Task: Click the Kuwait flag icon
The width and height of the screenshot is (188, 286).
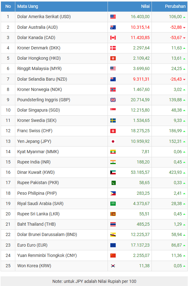Action: pyautogui.click(x=113, y=172)
